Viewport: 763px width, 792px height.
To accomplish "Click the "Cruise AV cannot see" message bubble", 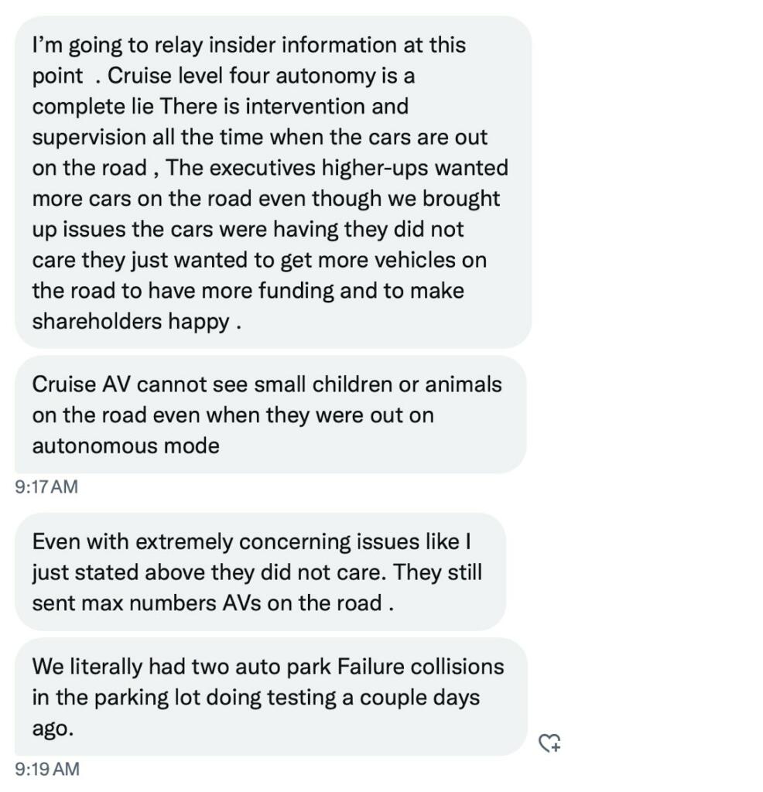I will coord(269,415).
